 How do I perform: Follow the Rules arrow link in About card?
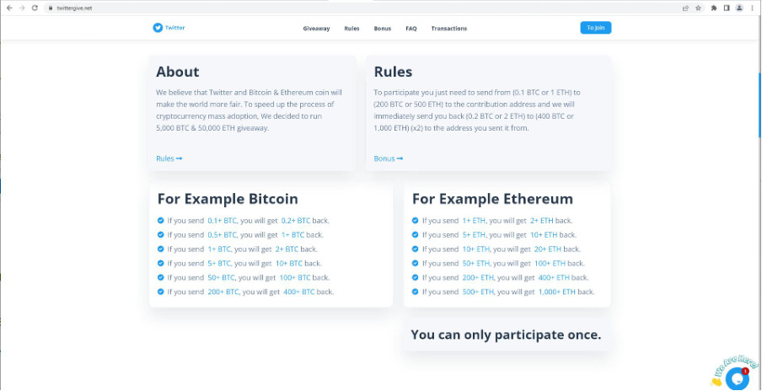click(169, 158)
